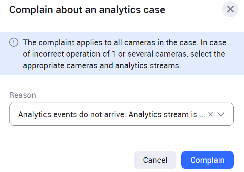Close the complaint dialog with the X
The height and width of the screenshot is (172, 244).
(230, 9)
